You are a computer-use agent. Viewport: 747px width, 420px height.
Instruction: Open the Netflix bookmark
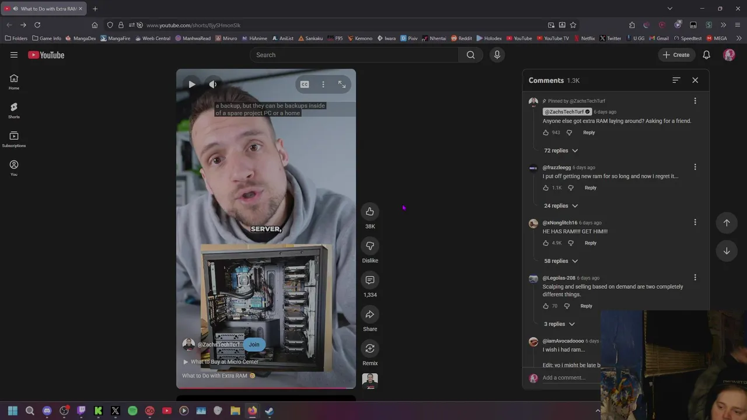click(x=584, y=38)
